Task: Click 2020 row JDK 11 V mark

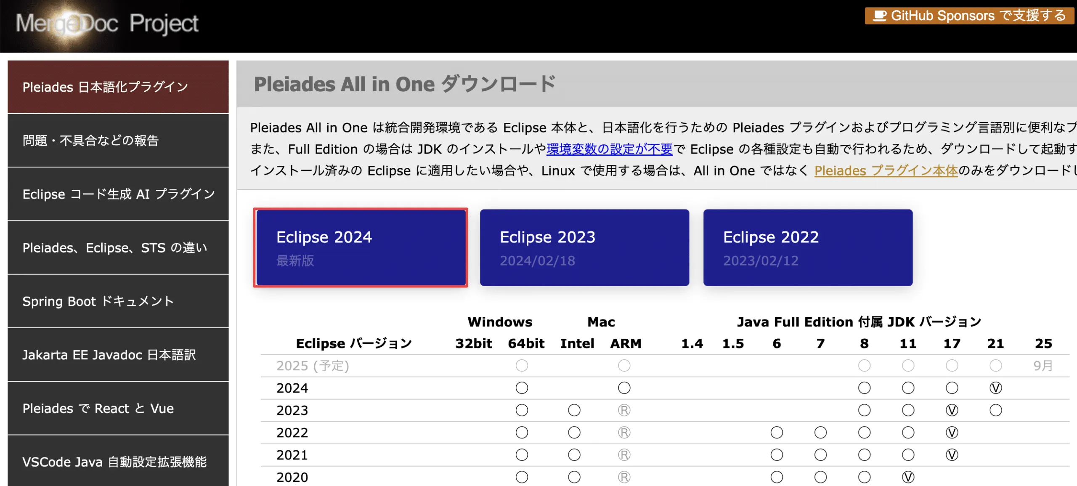Action: tap(908, 477)
